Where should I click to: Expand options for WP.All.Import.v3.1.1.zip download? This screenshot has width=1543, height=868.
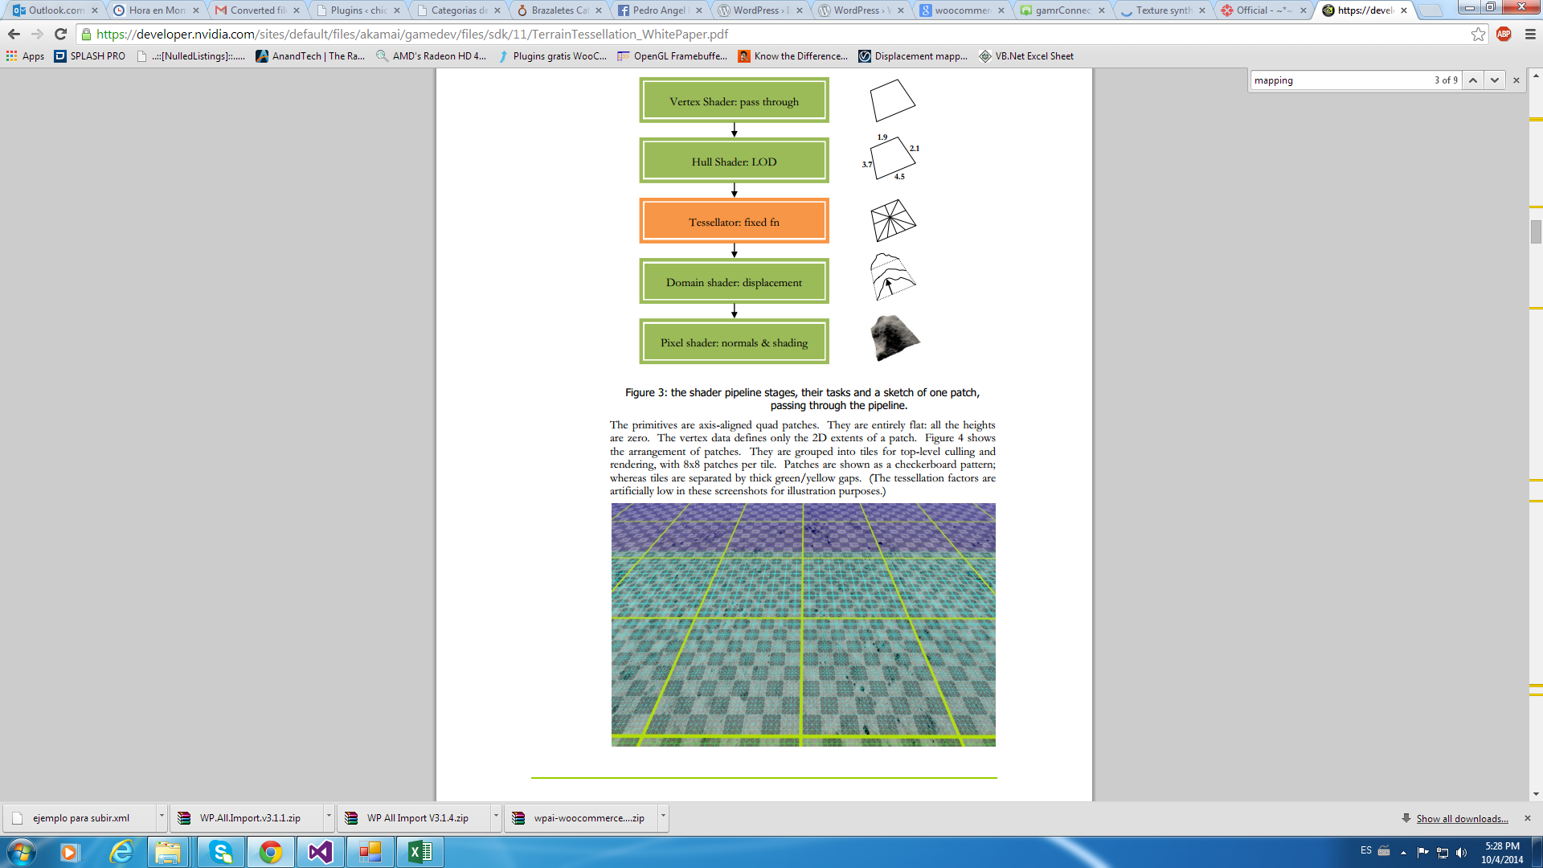329,816
